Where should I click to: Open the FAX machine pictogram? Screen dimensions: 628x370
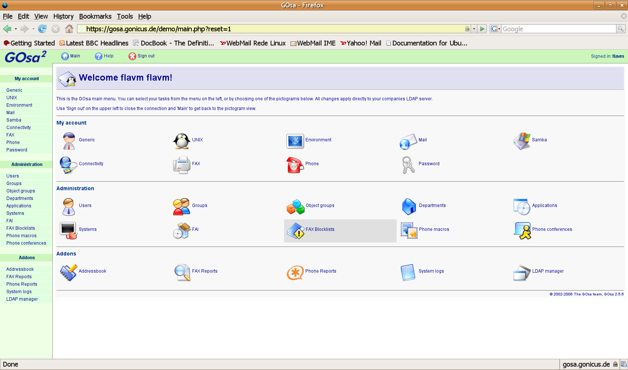tap(182, 164)
